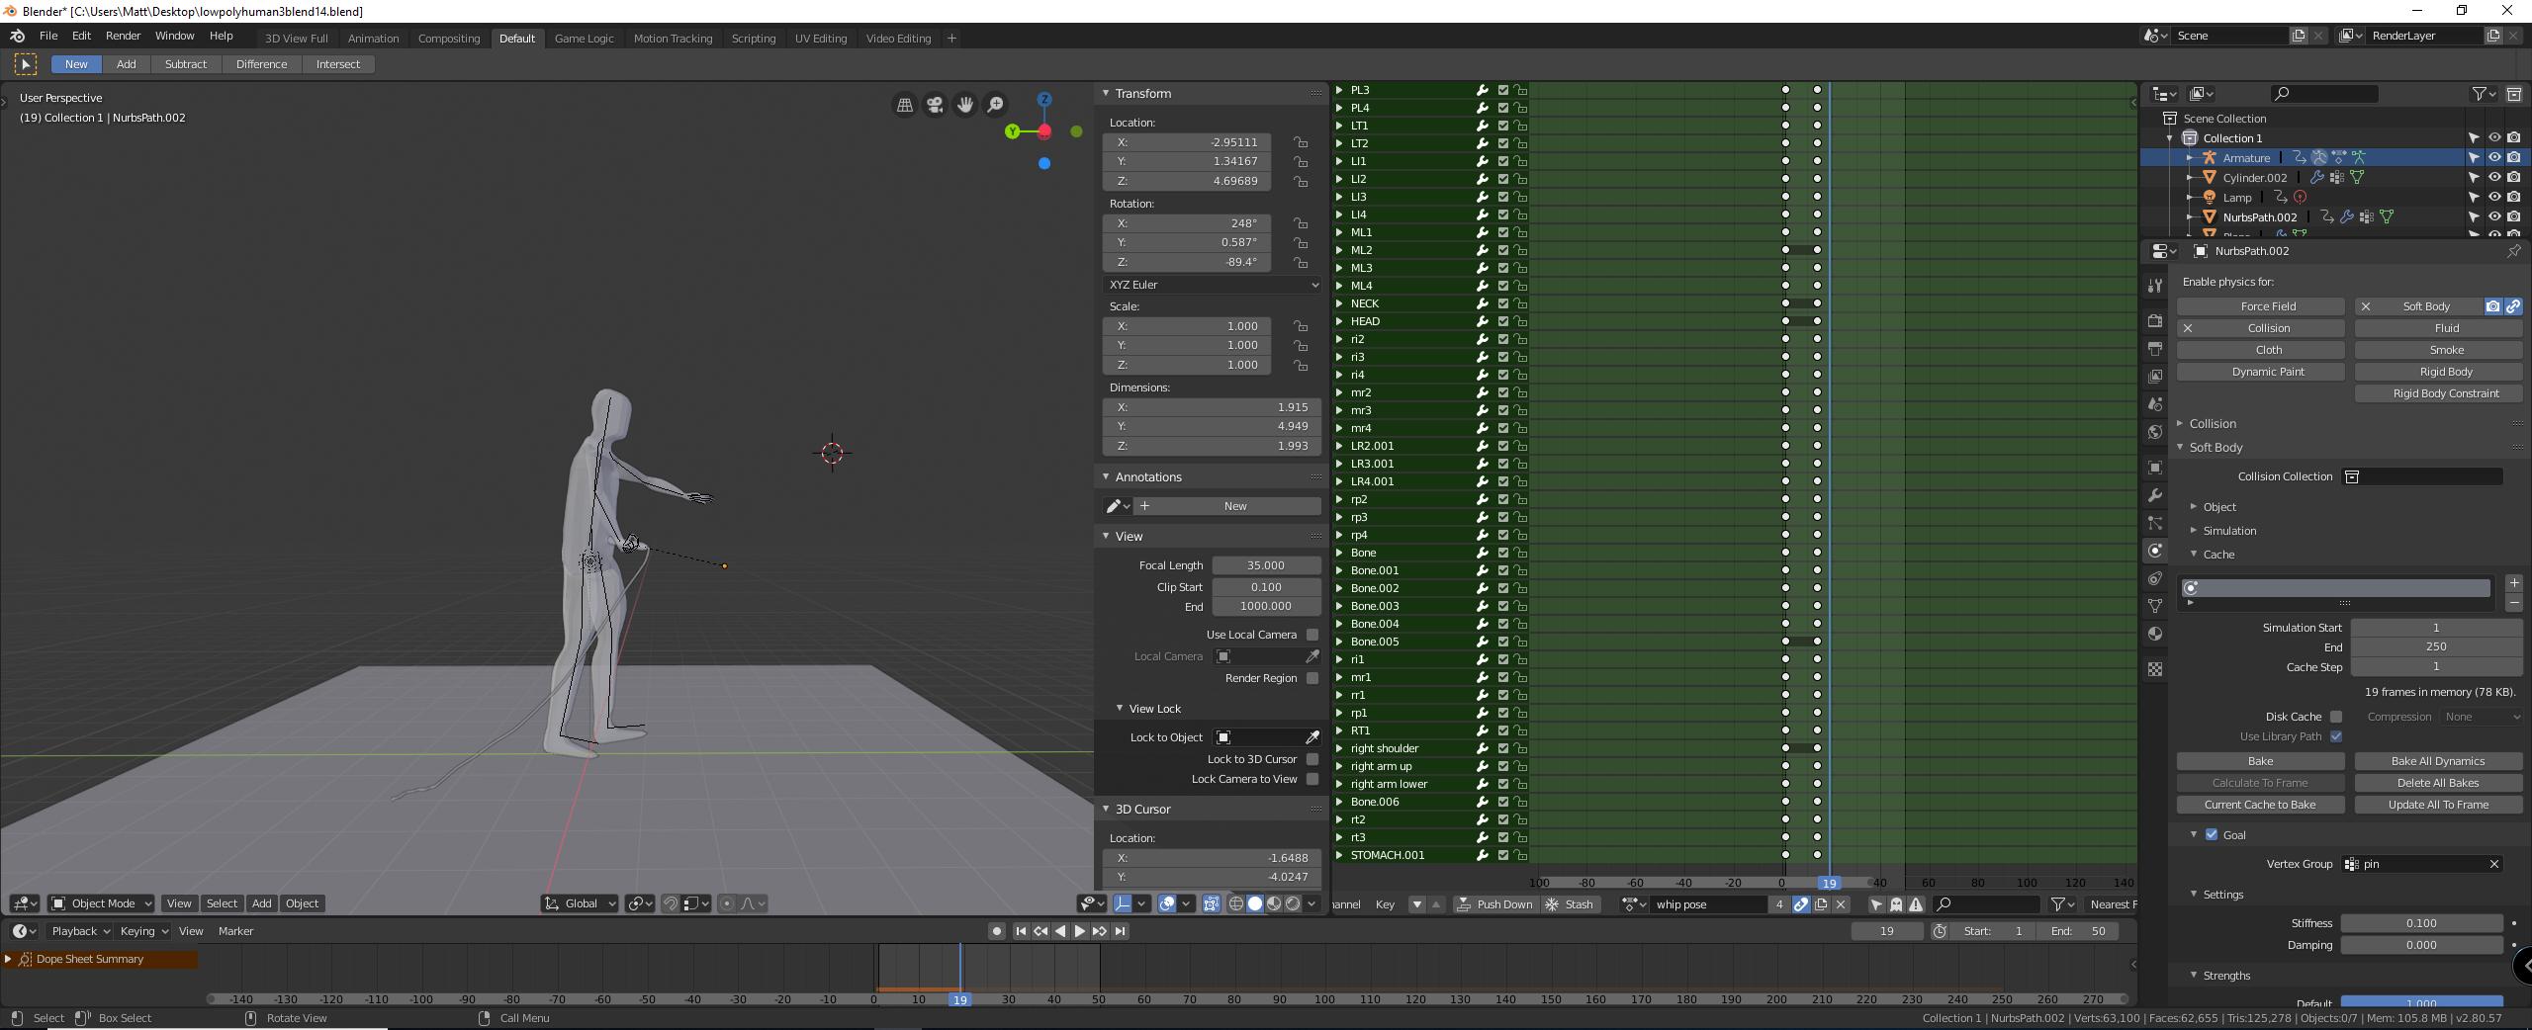
Task: Open the Material properties tab
Action: 2155,634
